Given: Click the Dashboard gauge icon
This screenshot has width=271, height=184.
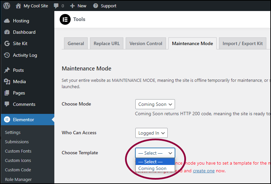Looking at the screenshot, I should 7,32.
